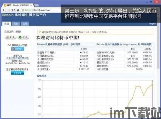Click the $76.59951 Mtgox current rate
The height and width of the screenshot is (119, 161).
[133, 52]
